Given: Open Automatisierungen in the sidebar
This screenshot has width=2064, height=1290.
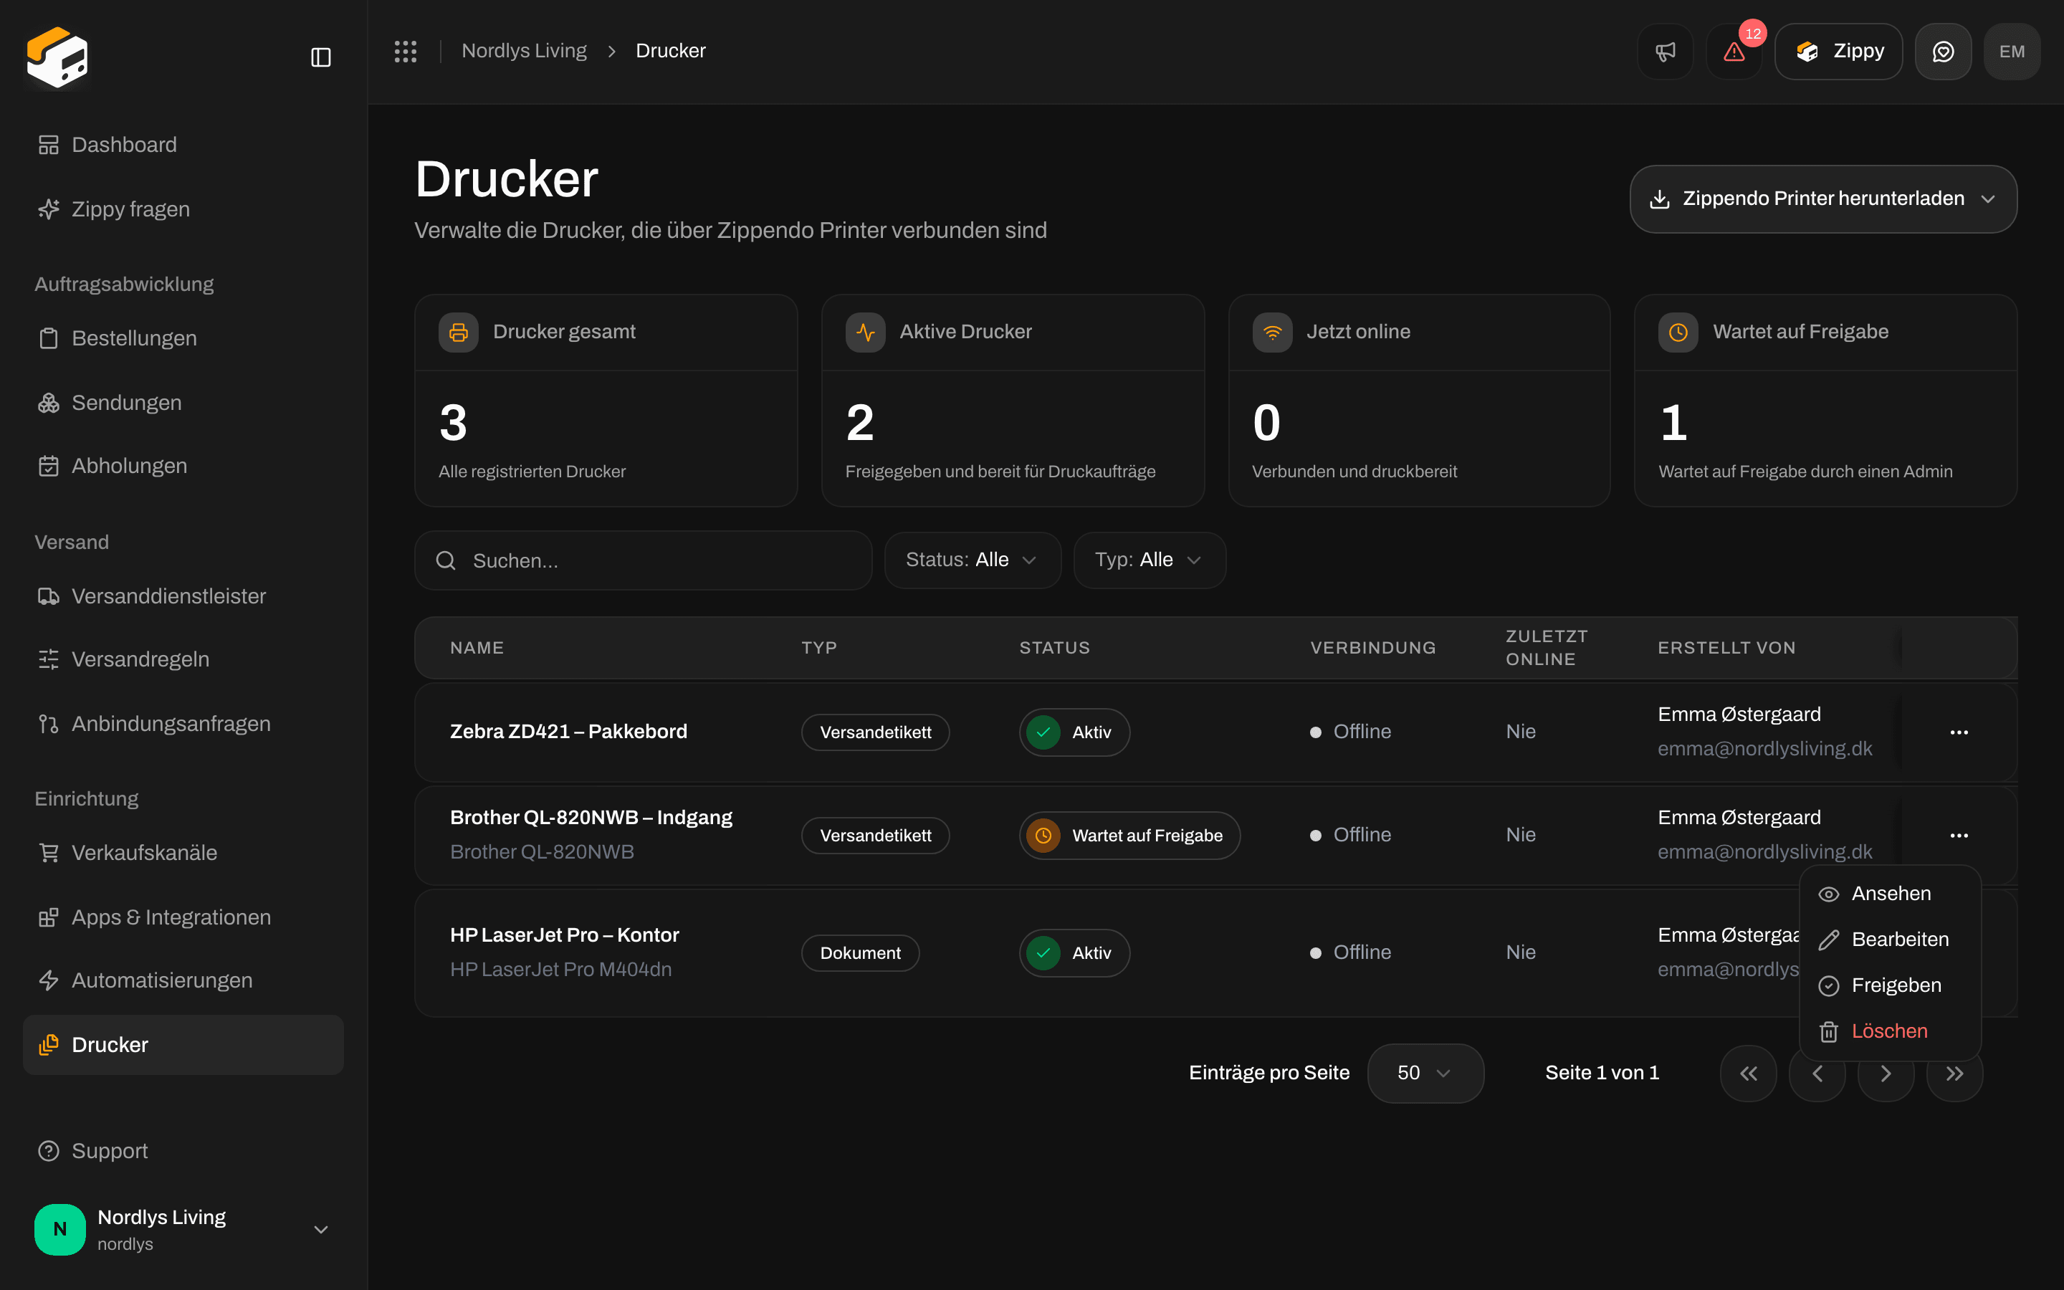Looking at the screenshot, I should pyautogui.click(x=183, y=980).
